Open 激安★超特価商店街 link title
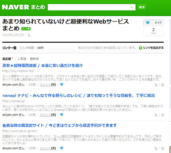171x153 pixels. pos(42,65)
